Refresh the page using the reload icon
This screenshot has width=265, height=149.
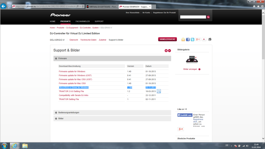click(83, 6)
